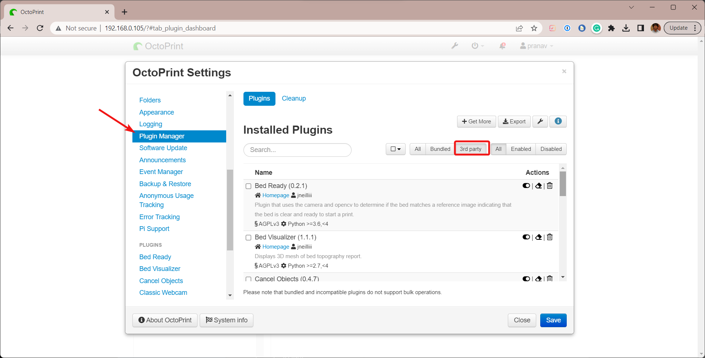Close the OctoPrint browser tab
Screen dimensions: 705x358
[x=107, y=12]
